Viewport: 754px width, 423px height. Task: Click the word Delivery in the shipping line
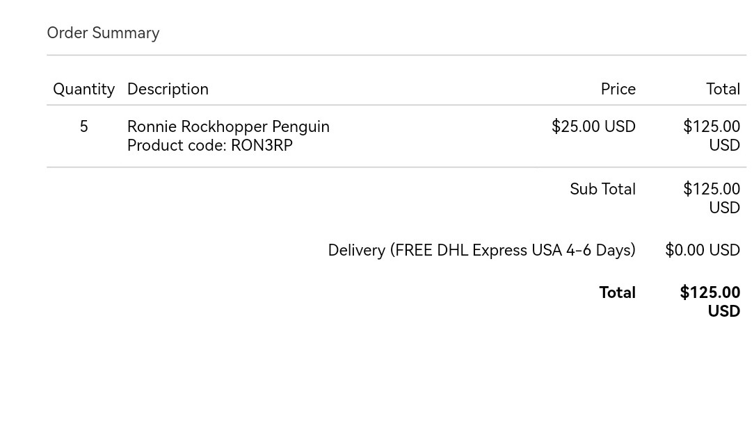click(x=356, y=250)
